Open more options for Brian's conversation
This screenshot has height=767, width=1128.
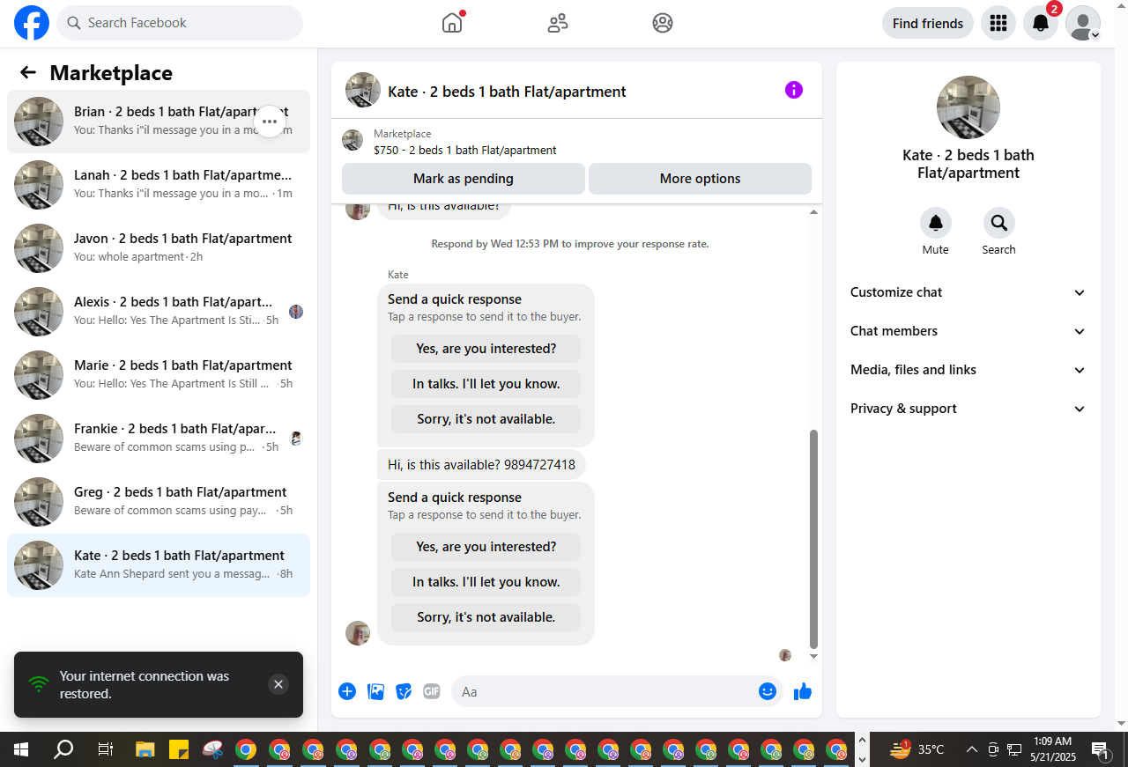pyautogui.click(x=270, y=122)
